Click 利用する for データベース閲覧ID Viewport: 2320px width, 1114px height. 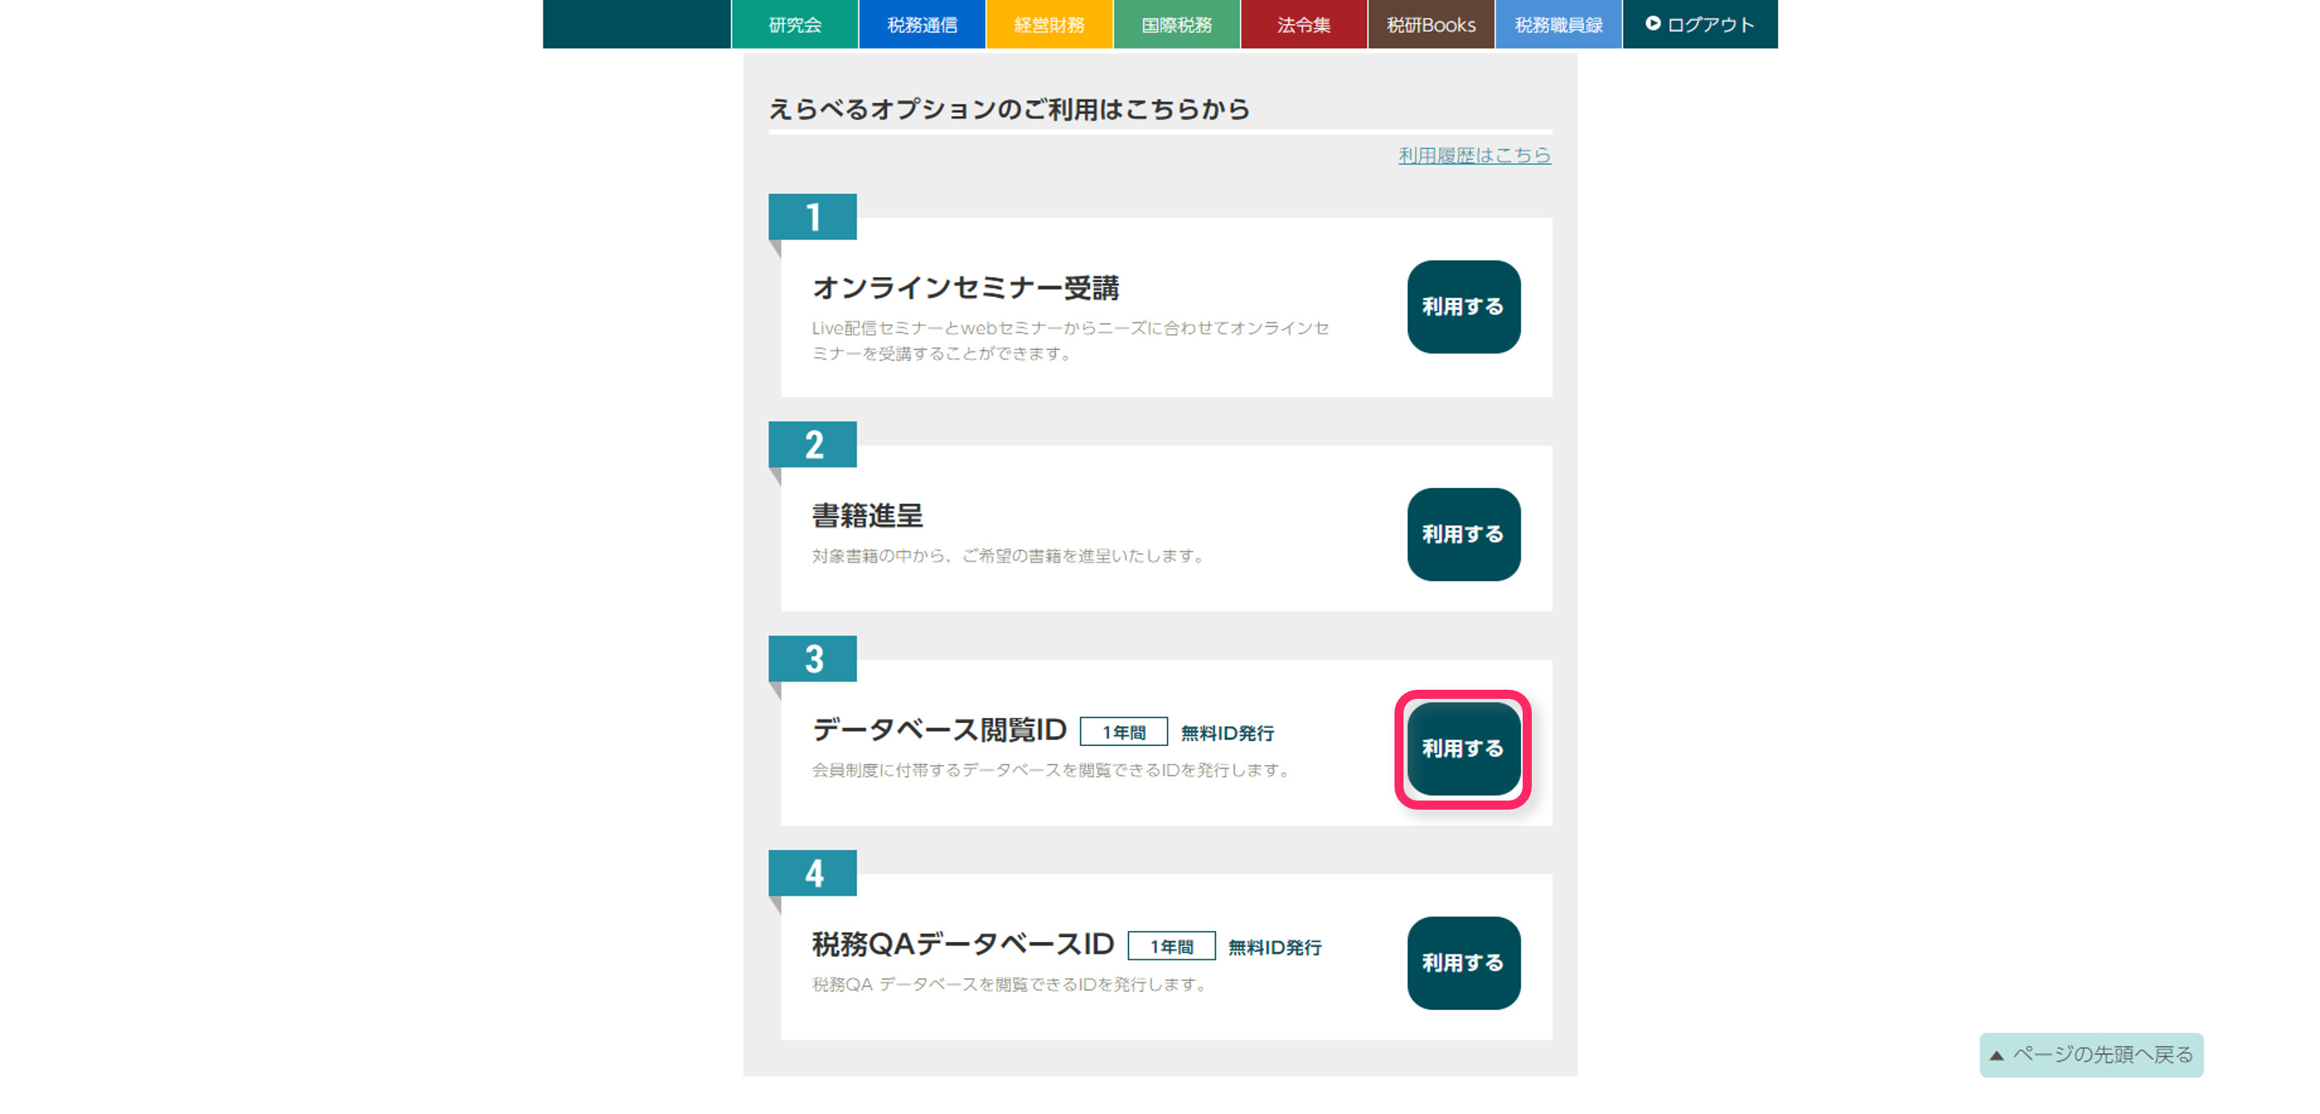click(x=1463, y=748)
